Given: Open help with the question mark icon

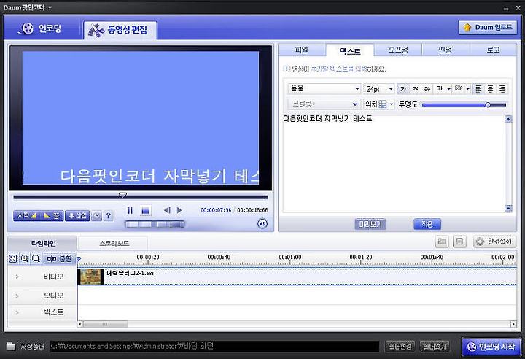Looking at the screenshot, I should pyautogui.click(x=109, y=216).
